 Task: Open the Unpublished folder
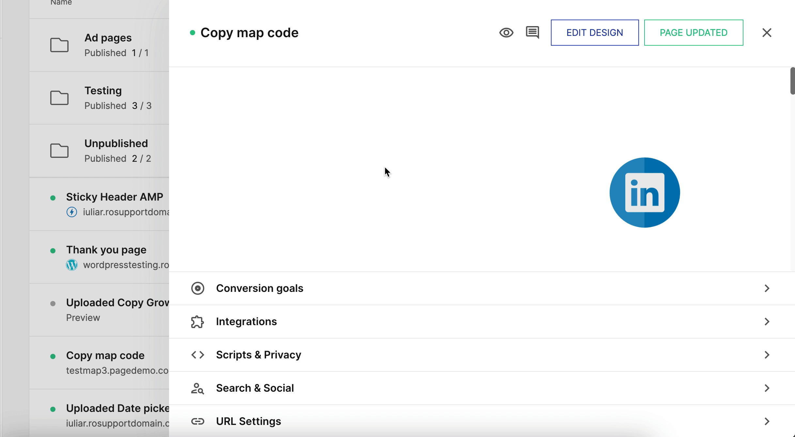coord(99,151)
